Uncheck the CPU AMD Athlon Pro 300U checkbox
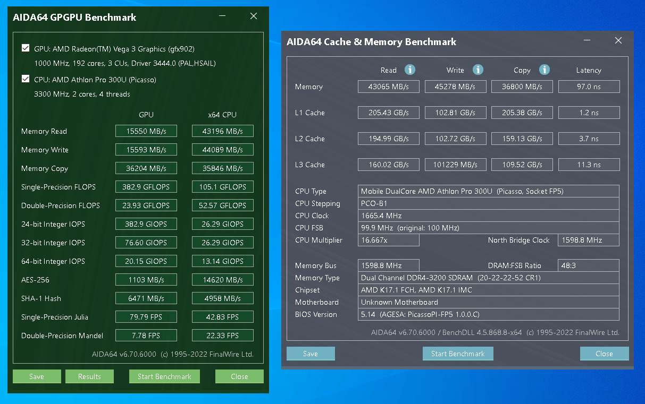 click(26, 79)
